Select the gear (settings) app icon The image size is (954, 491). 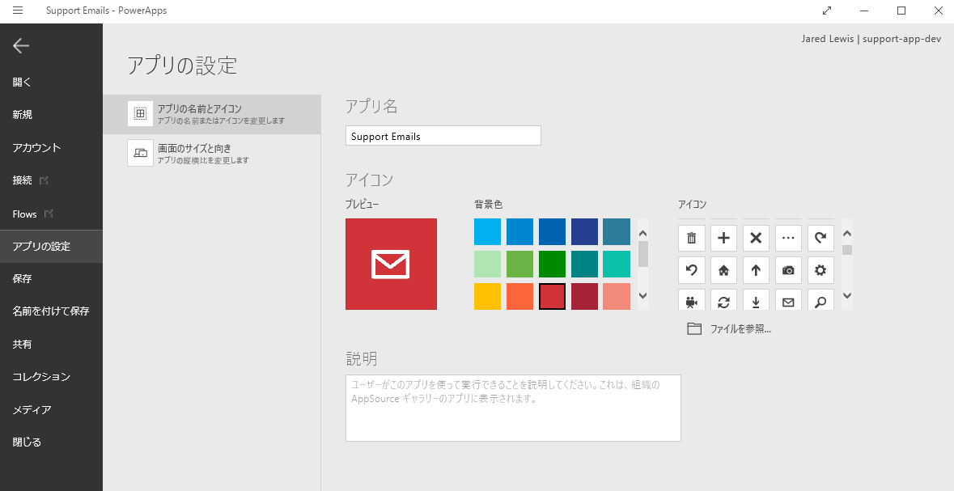click(x=820, y=269)
